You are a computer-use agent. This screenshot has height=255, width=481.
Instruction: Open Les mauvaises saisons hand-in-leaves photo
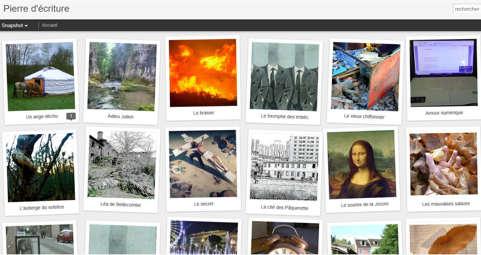pos(444,164)
